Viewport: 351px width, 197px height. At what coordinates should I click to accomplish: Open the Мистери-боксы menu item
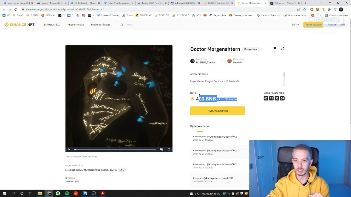pos(100,25)
